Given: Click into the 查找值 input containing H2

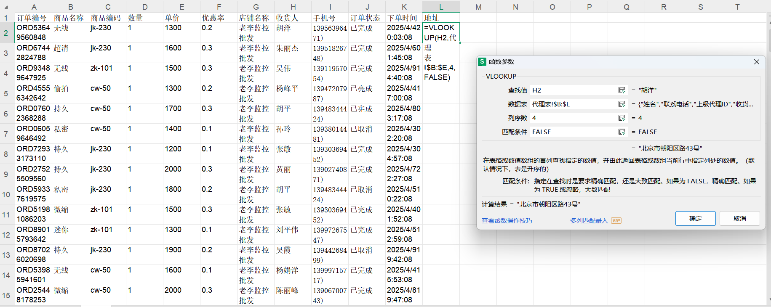Looking at the screenshot, I should point(573,90).
